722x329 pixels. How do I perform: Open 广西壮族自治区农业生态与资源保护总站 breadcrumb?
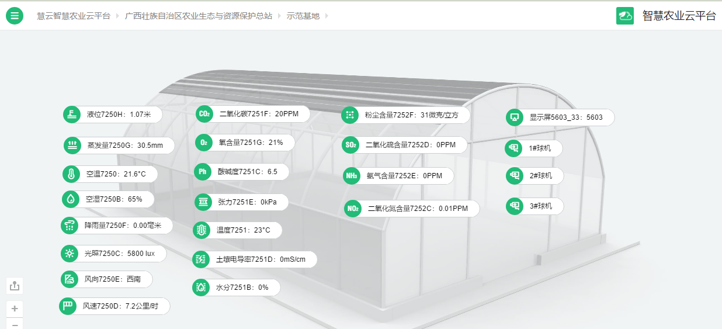coord(199,16)
